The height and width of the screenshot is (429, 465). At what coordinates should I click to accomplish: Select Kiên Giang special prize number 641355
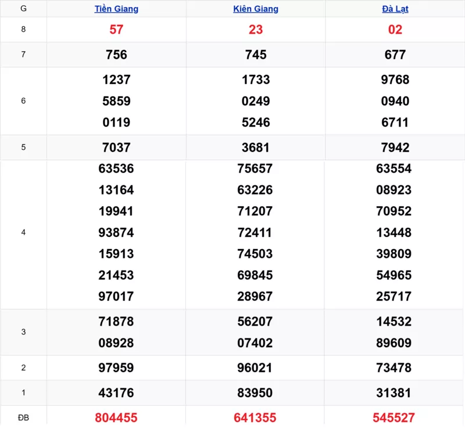pyautogui.click(x=256, y=417)
